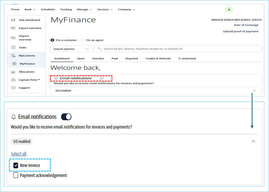Open Tasks via its checkbox icon
269x192 pixels.
tap(13, 47)
